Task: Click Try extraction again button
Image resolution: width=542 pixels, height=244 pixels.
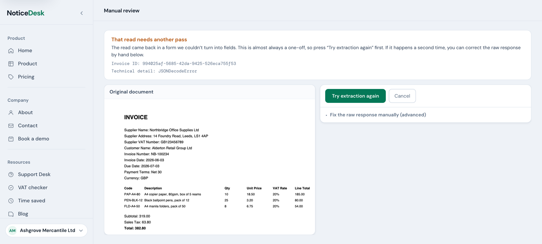Action: tap(355, 96)
